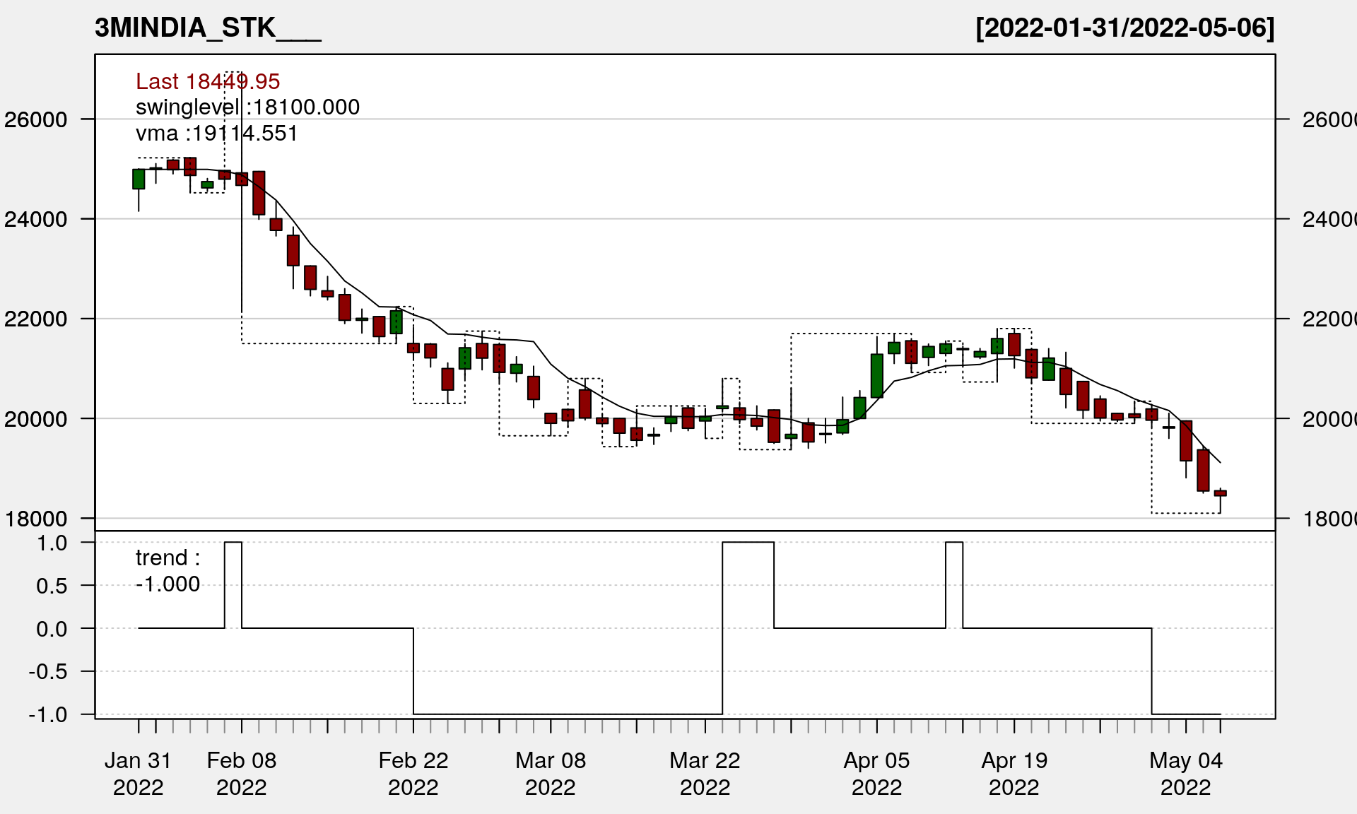Click the last red candlestick near 18450
Image resolution: width=1357 pixels, height=814 pixels.
pos(1220,493)
